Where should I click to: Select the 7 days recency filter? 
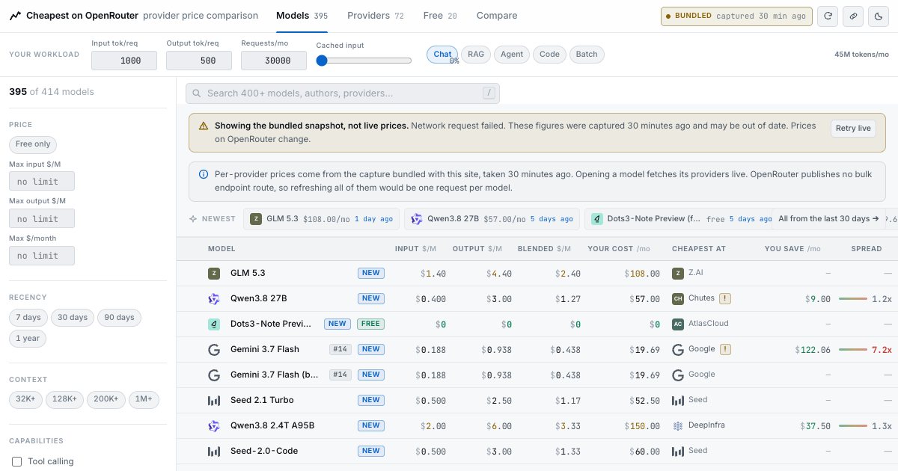tap(28, 317)
